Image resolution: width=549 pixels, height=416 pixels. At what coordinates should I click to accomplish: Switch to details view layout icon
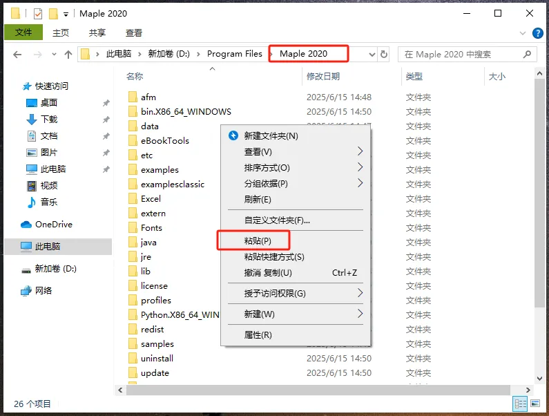pos(520,404)
